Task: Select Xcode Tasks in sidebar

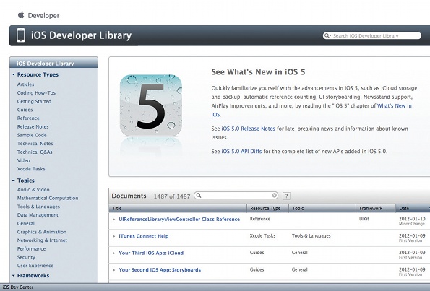Action: pos(31,169)
